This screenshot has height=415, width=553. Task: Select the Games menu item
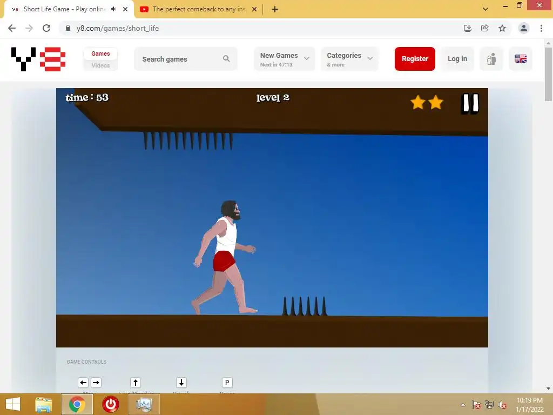[x=100, y=53]
